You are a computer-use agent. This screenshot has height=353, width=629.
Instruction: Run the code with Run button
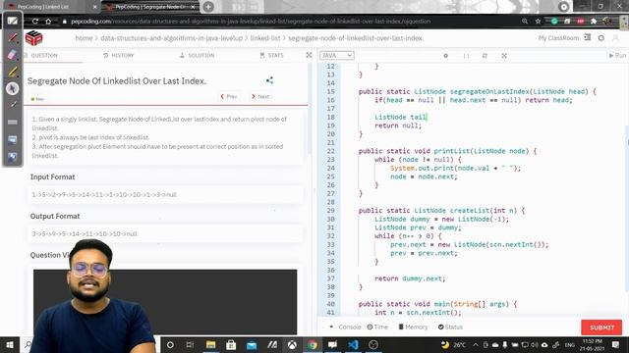[617, 55]
